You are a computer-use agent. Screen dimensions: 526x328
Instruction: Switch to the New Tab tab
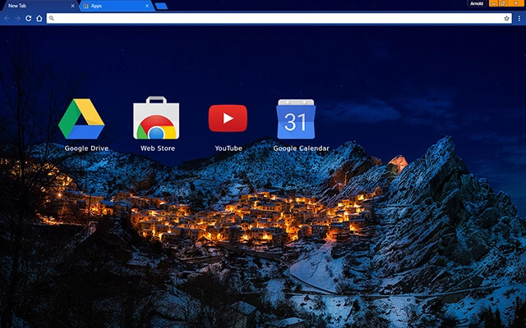tap(39, 6)
